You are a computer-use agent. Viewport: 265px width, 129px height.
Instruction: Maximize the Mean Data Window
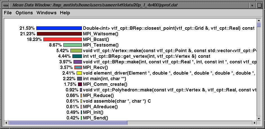[259, 5]
